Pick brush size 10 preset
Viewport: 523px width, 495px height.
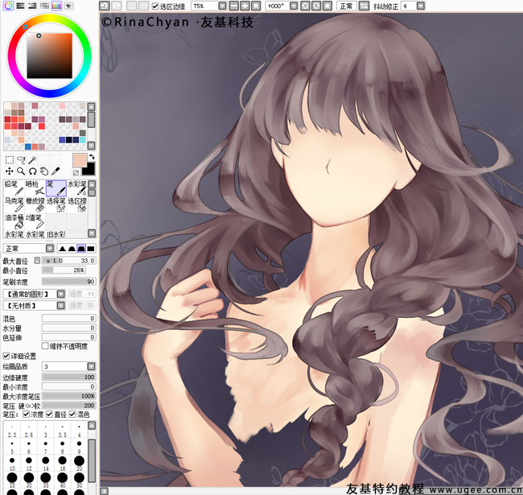tap(12, 462)
